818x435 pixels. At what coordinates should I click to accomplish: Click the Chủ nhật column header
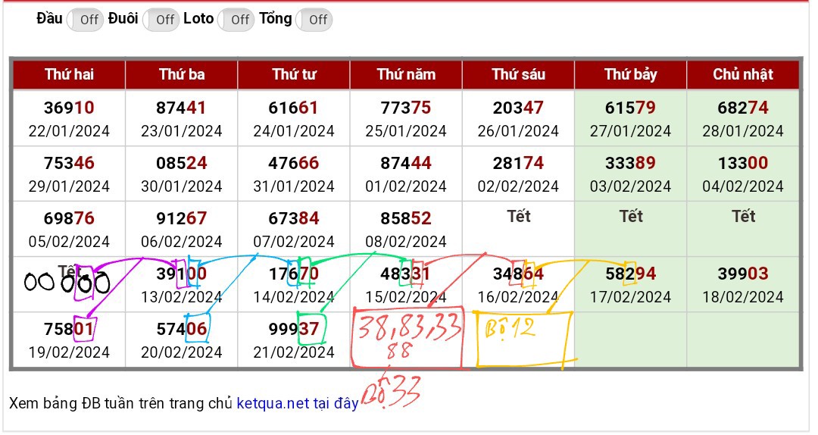pos(742,74)
